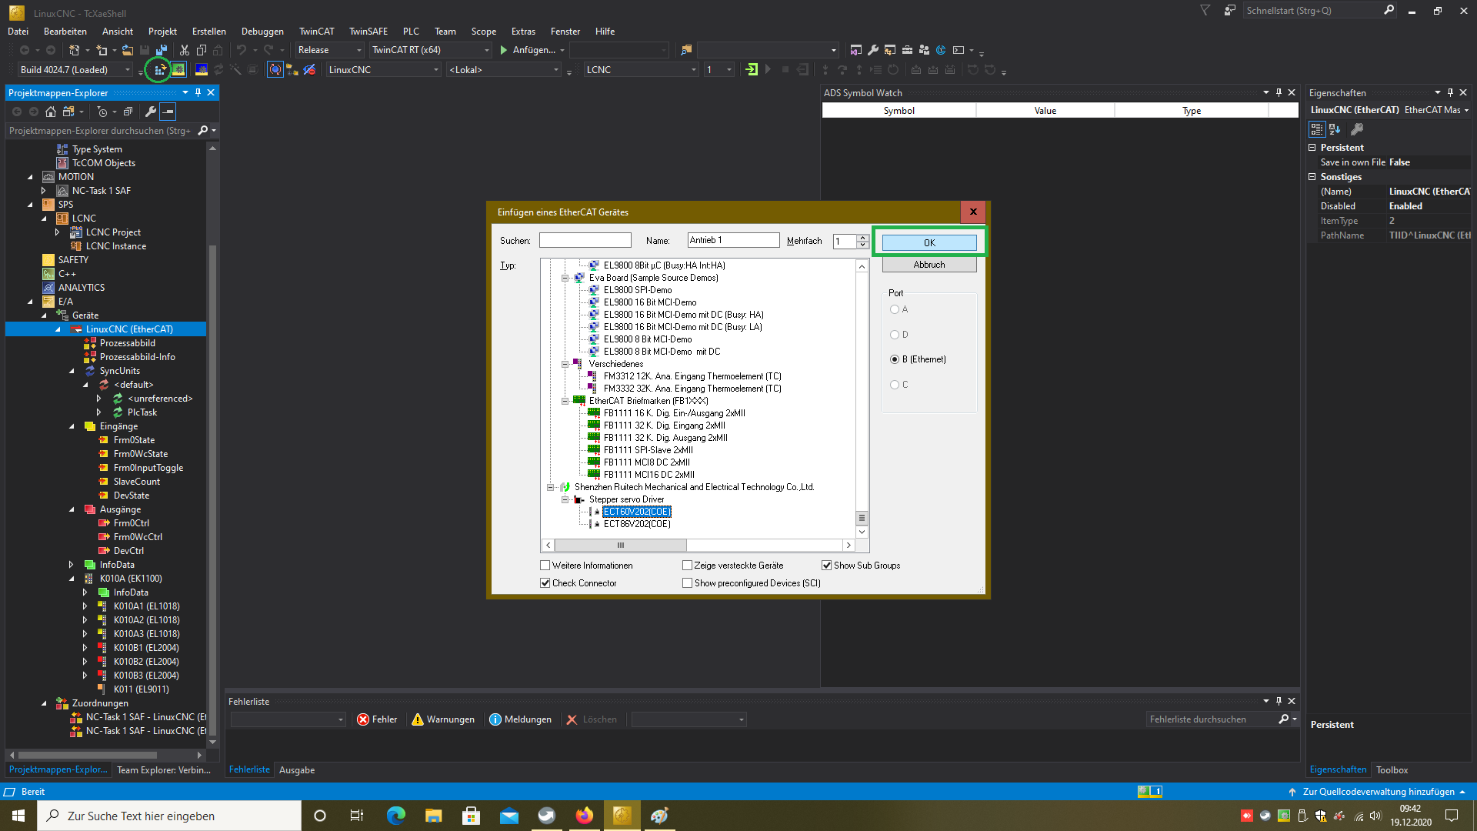Open the TwinCAT menu
Image resolution: width=1477 pixels, height=831 pixels.
click(x=317, y=32)
